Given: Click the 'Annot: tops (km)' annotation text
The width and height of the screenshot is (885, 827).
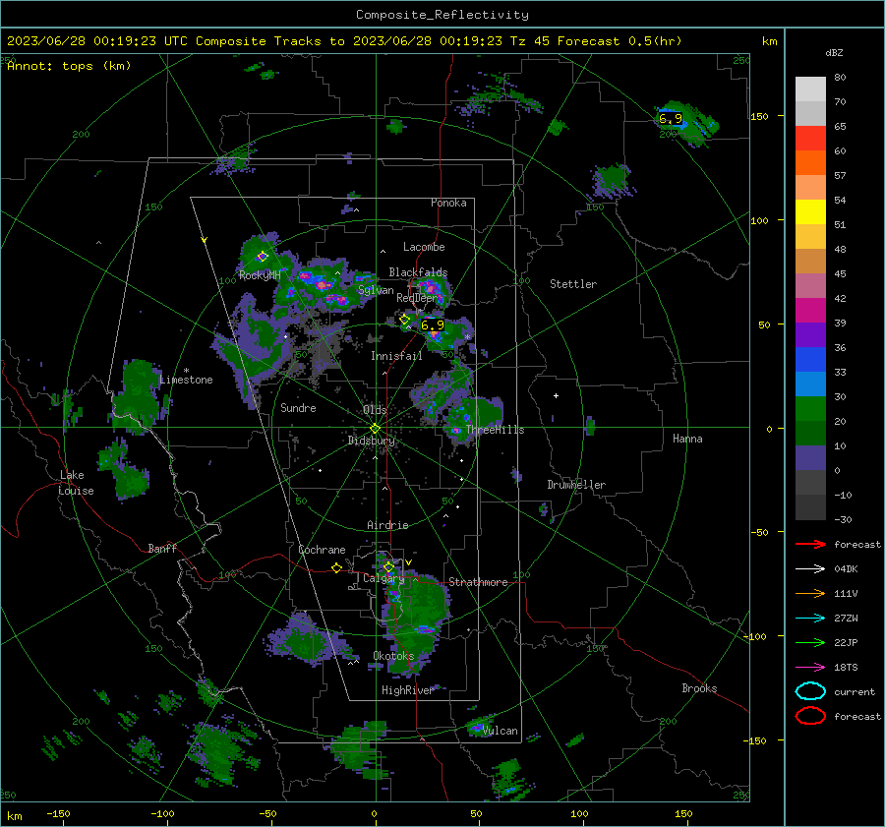Looking at the screenshot, I should point(69,66).
